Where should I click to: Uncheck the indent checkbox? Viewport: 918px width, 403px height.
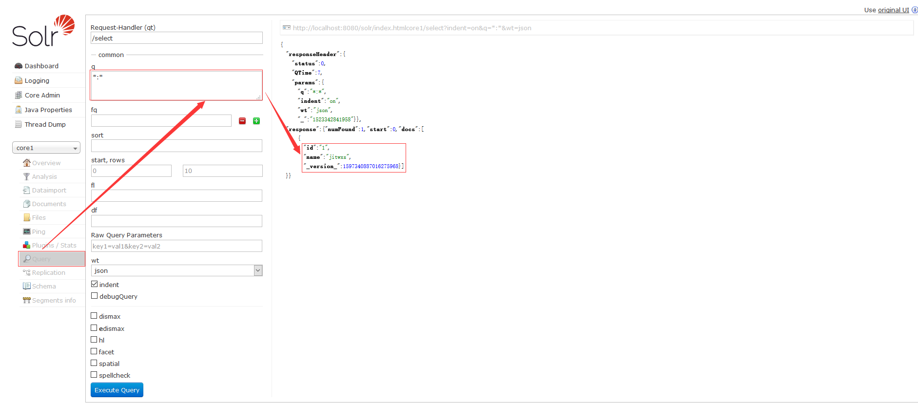[95, 284]
